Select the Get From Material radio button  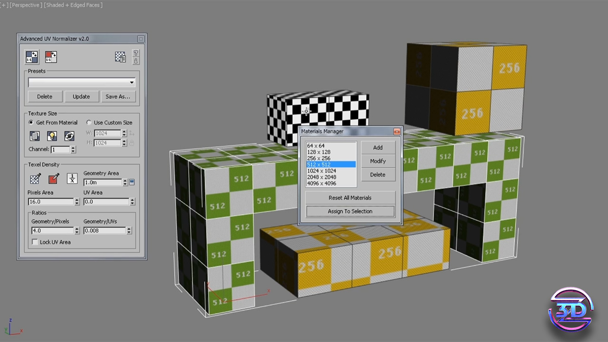tap(31, 123)
